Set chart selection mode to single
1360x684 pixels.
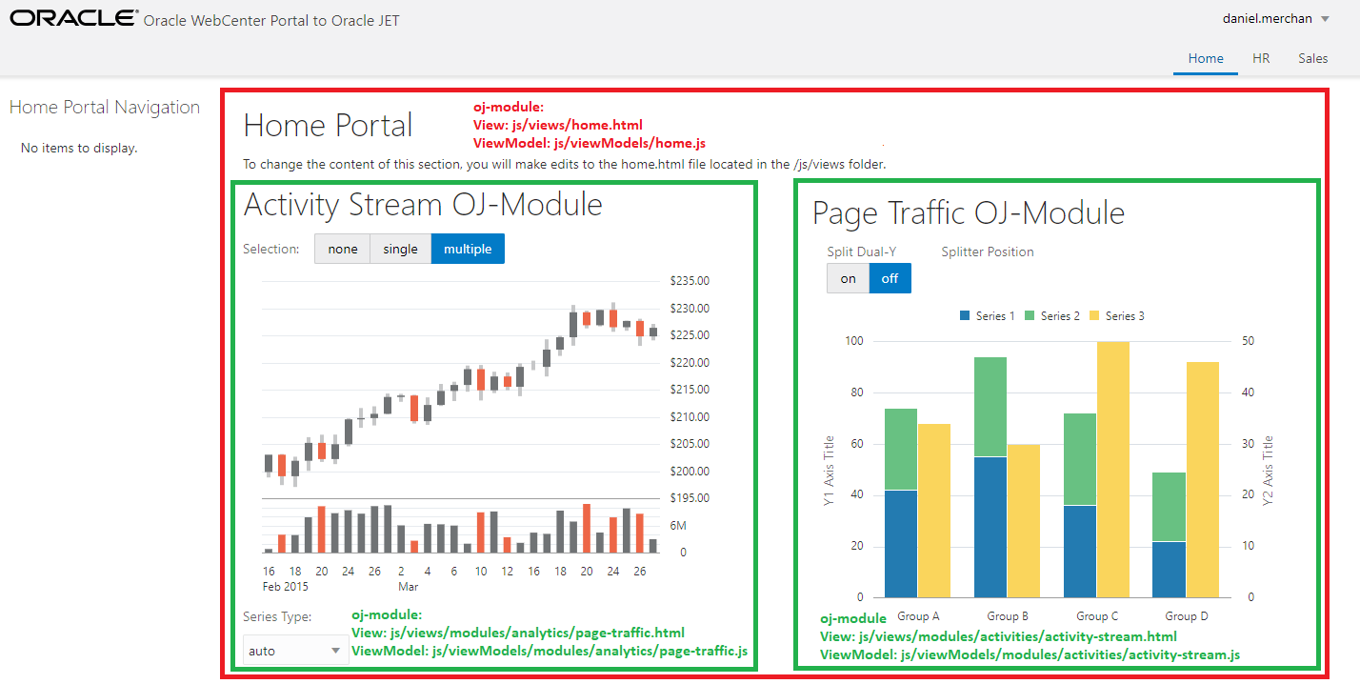(400, 248)
